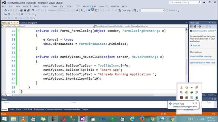Click the settings gear in IntelliTrace panel
218x122 pixels.
click(200, 26)
